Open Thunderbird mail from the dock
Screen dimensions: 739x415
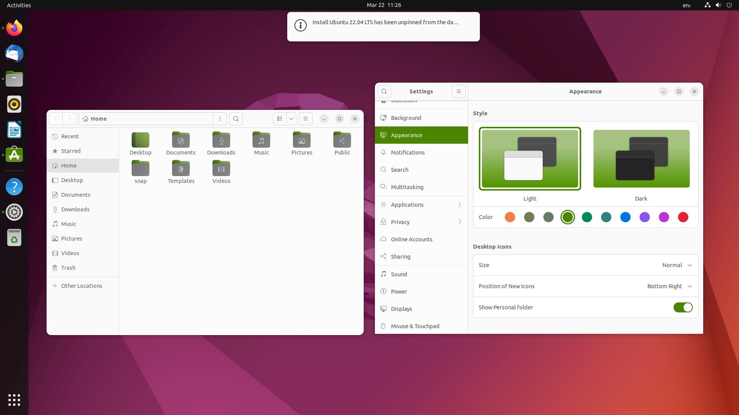click(x=14, y=54)
